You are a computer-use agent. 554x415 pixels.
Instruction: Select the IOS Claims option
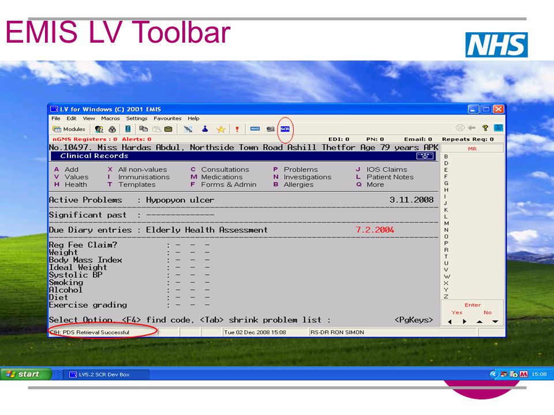pos(381,169)
